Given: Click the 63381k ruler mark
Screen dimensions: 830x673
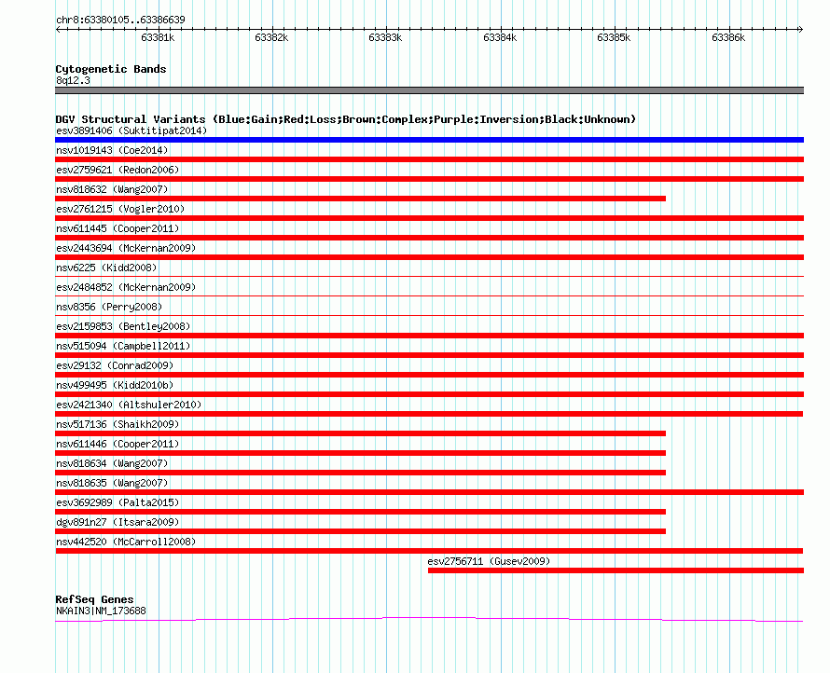Looking at the screenshot, I should point(158,37).
